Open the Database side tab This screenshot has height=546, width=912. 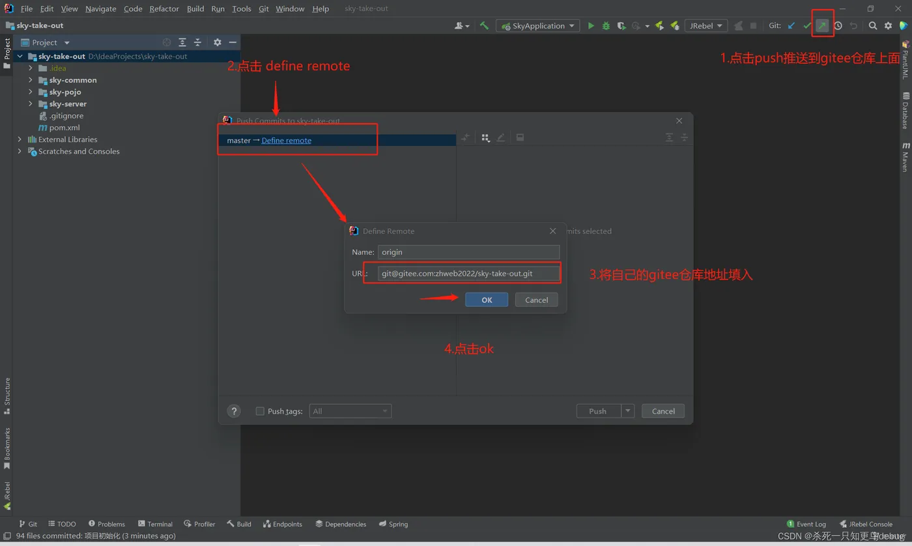point(905,111)
